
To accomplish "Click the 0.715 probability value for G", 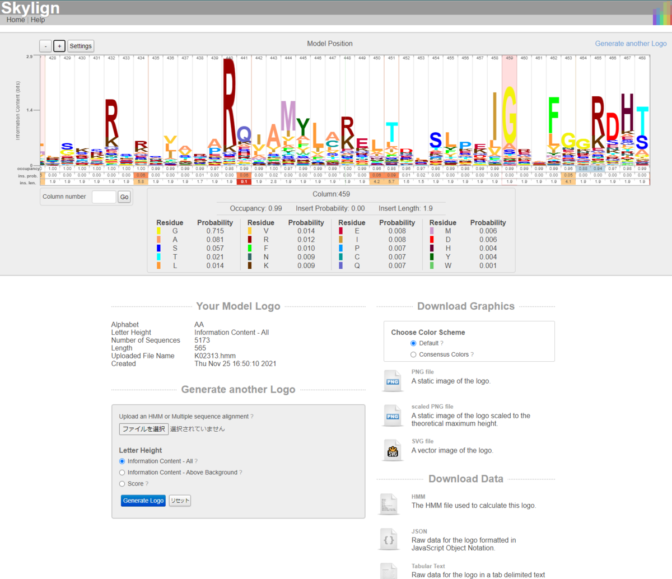I will coord(215,231).
